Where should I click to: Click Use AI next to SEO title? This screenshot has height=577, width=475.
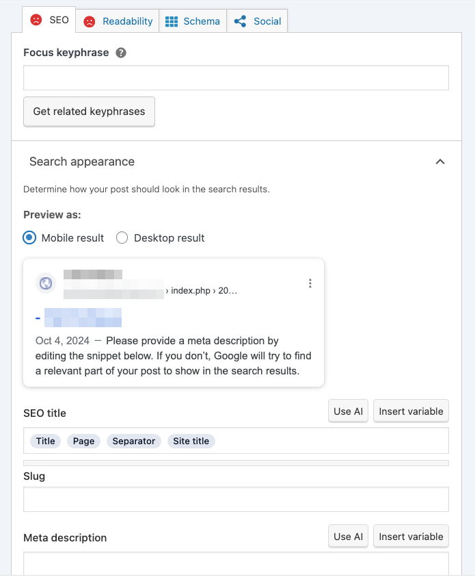click(x=348, y=411)
